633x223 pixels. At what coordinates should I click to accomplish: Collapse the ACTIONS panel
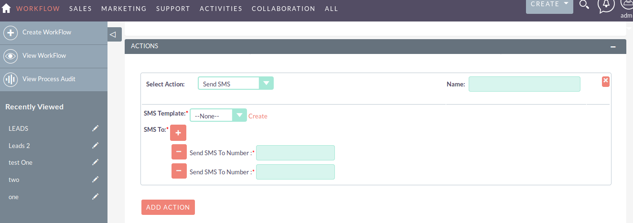613,47
